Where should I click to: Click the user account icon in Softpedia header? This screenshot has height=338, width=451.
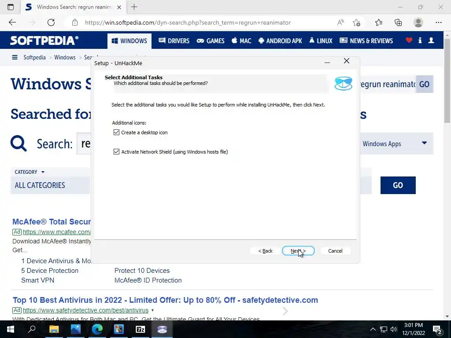point(431,40)
